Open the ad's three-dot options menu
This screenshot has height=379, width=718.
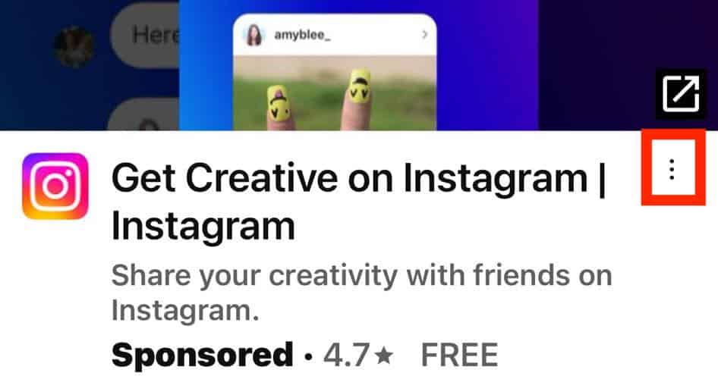[671, 169]
